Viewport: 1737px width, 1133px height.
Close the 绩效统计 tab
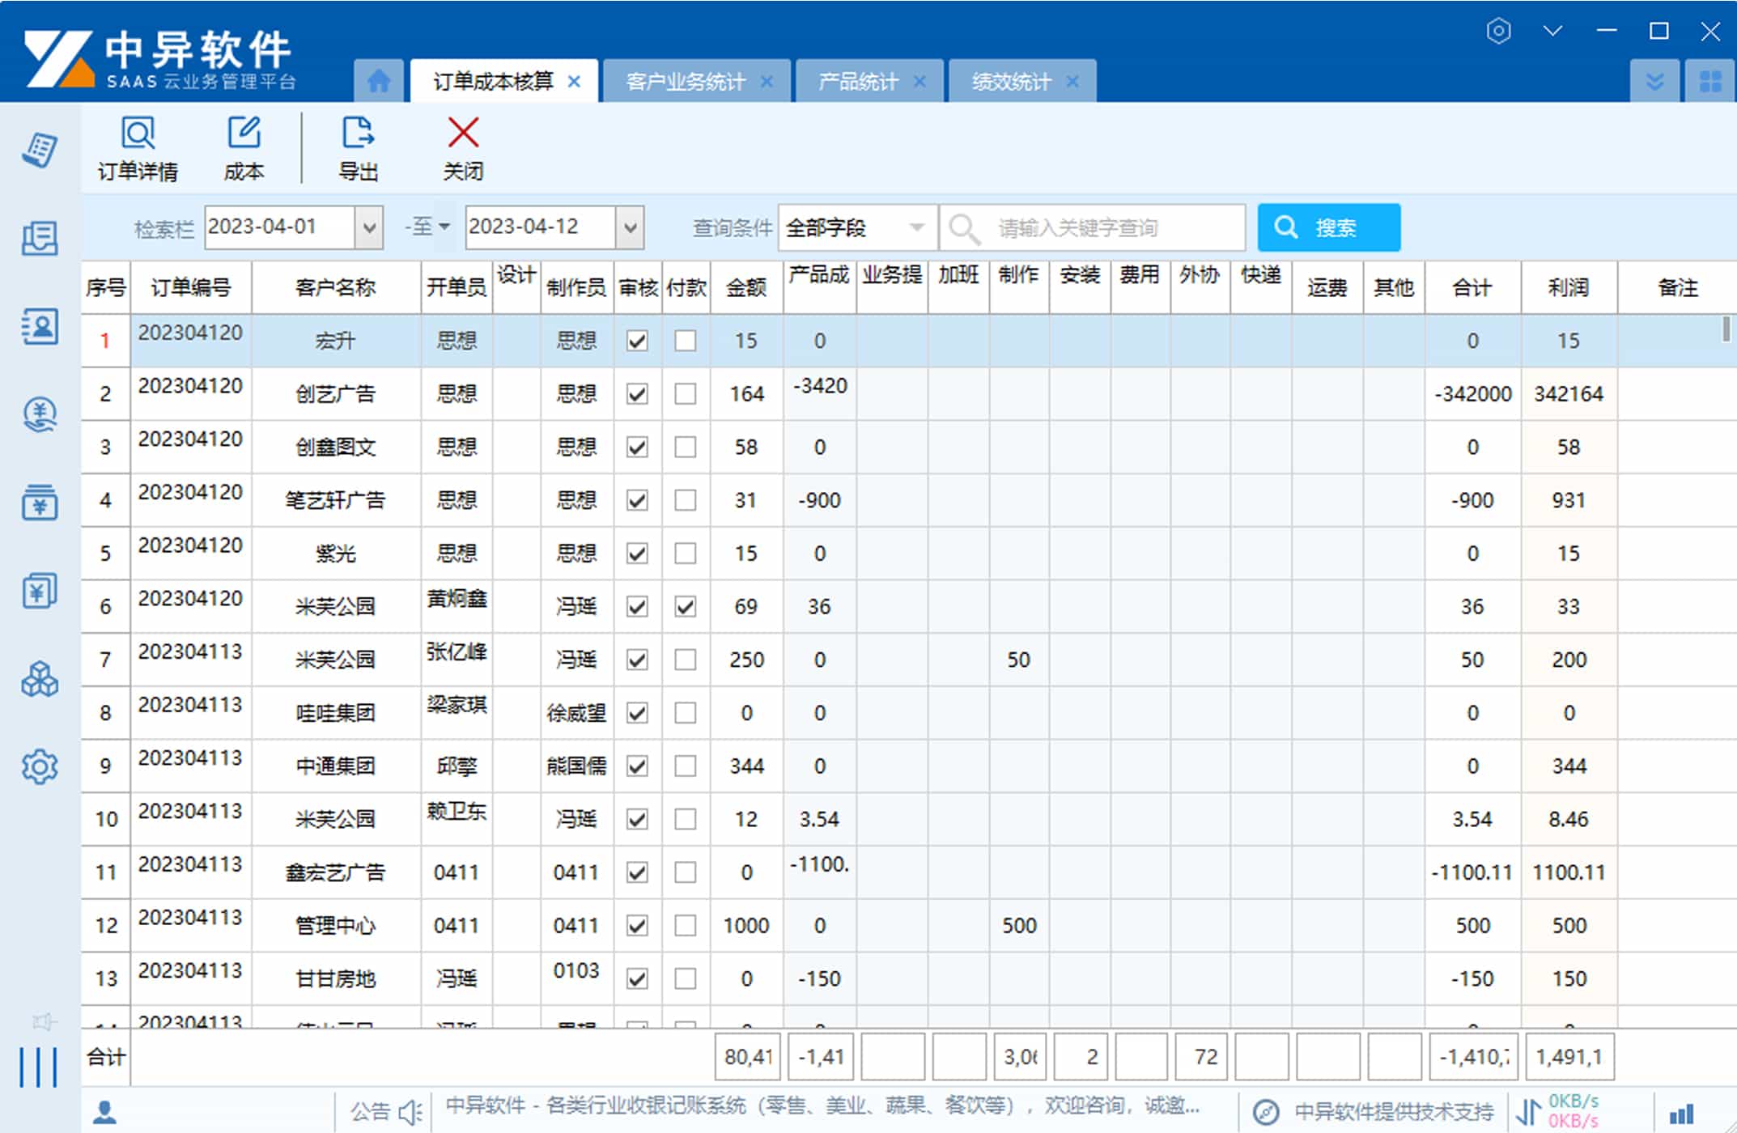point(1072,82)
